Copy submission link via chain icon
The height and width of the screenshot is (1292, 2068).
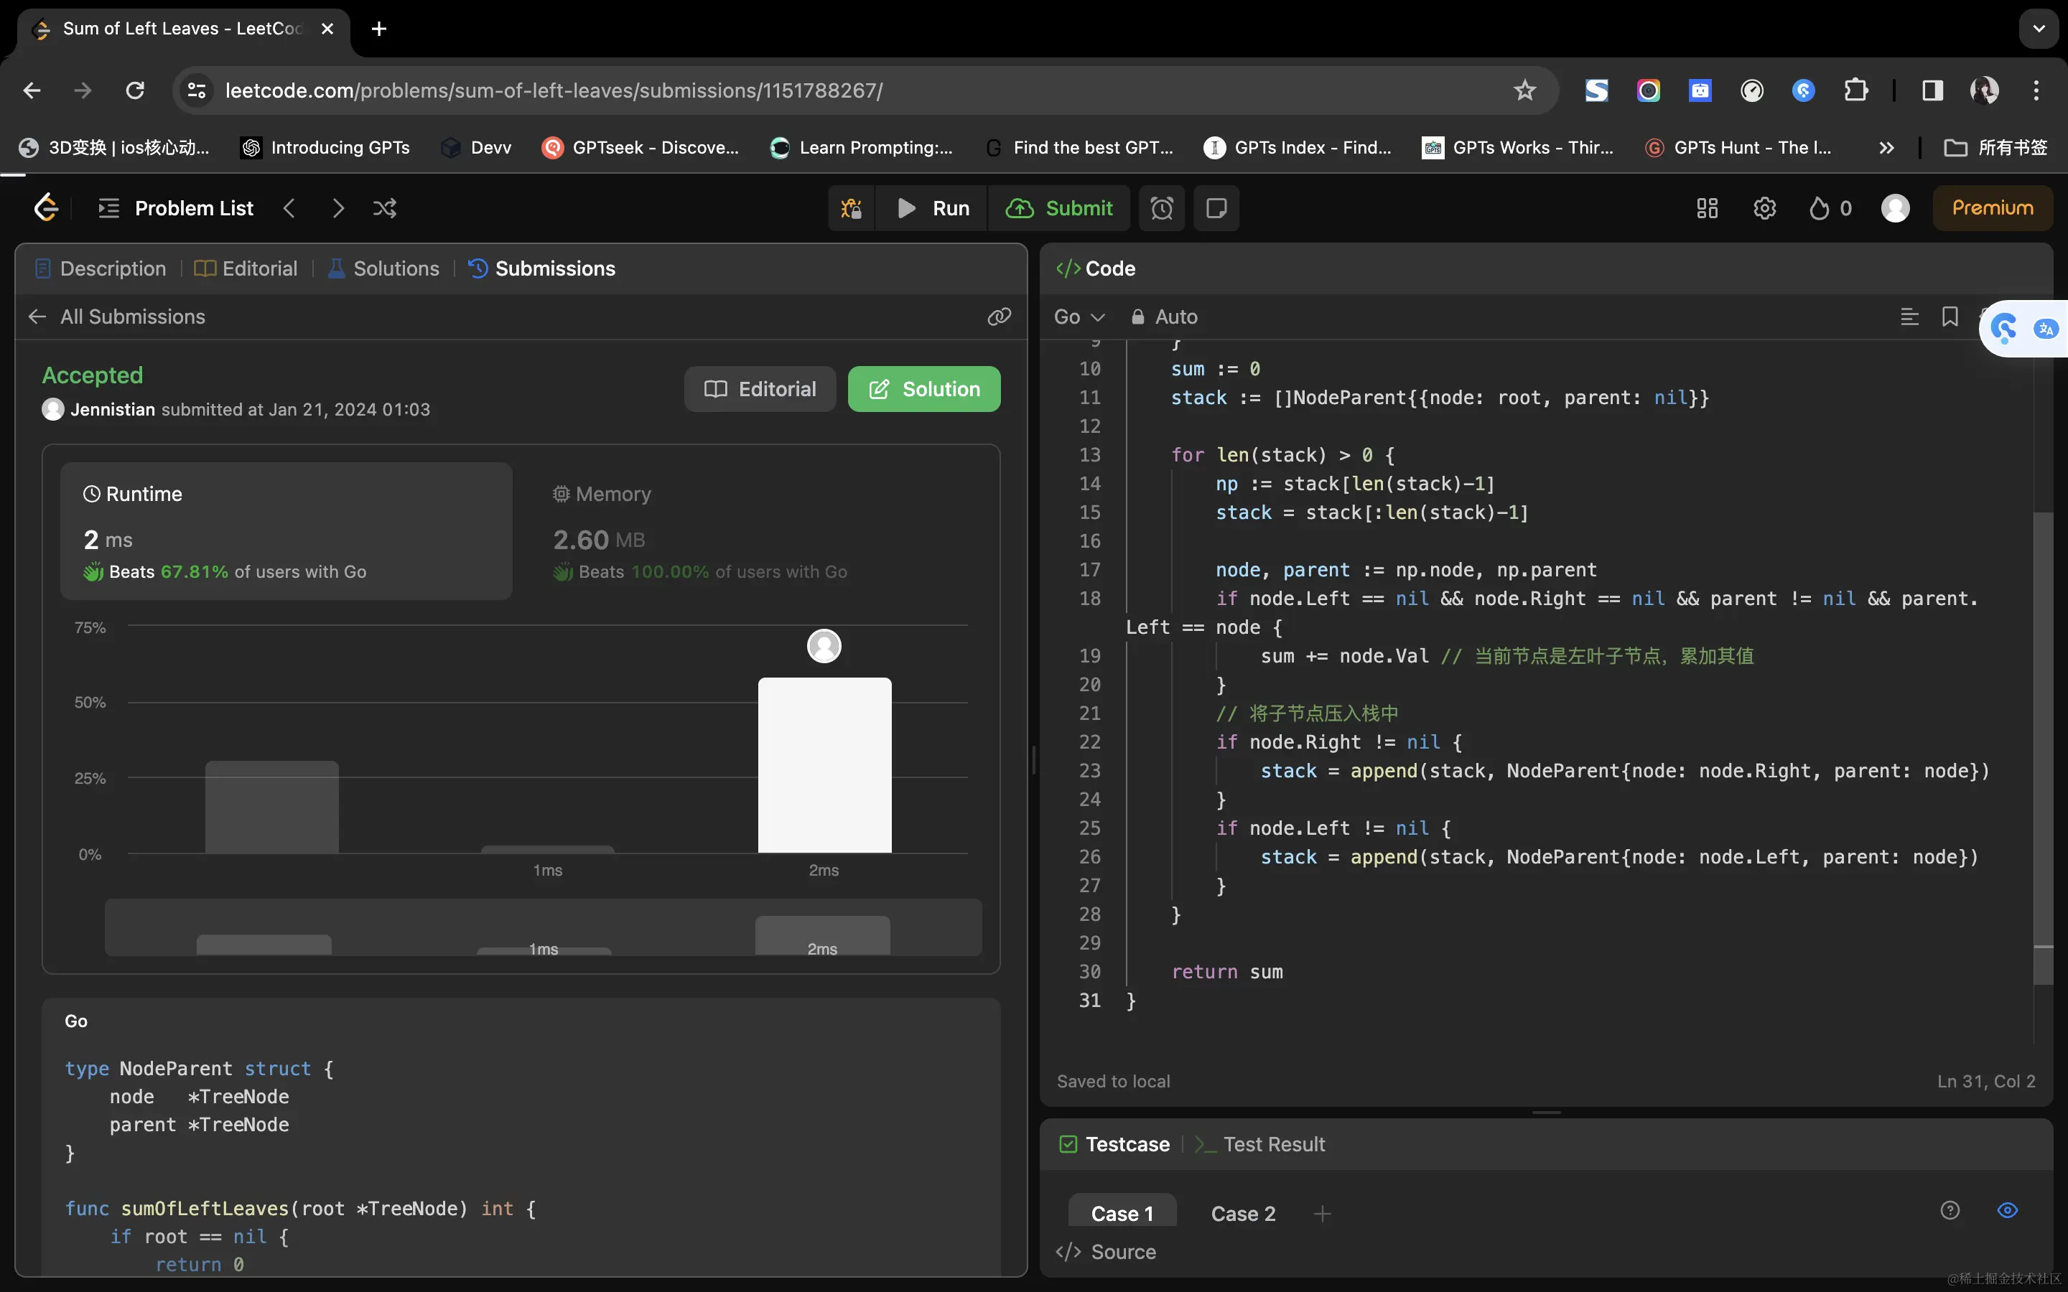click(x=999, y=317)
